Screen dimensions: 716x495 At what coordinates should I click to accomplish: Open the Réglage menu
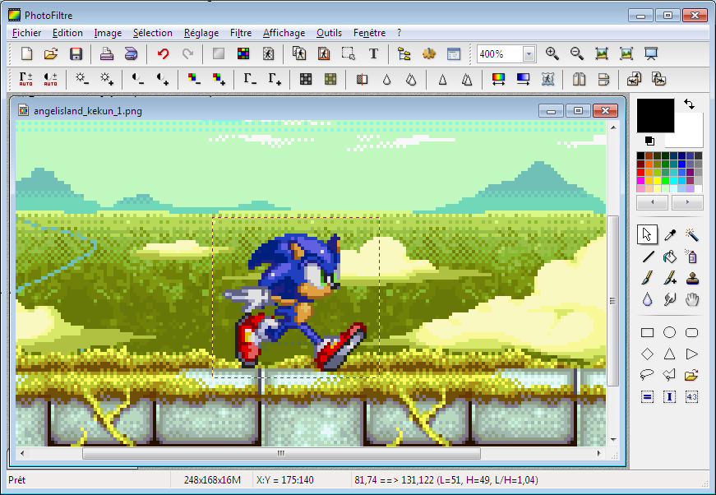tap(201, 33)
